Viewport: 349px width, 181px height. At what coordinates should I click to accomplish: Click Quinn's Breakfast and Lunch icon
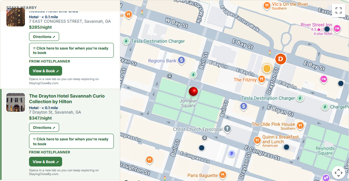coord(257,140)
